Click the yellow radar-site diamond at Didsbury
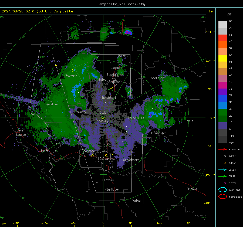The width and height of the screenshot is (243, 227). point(103,118)
